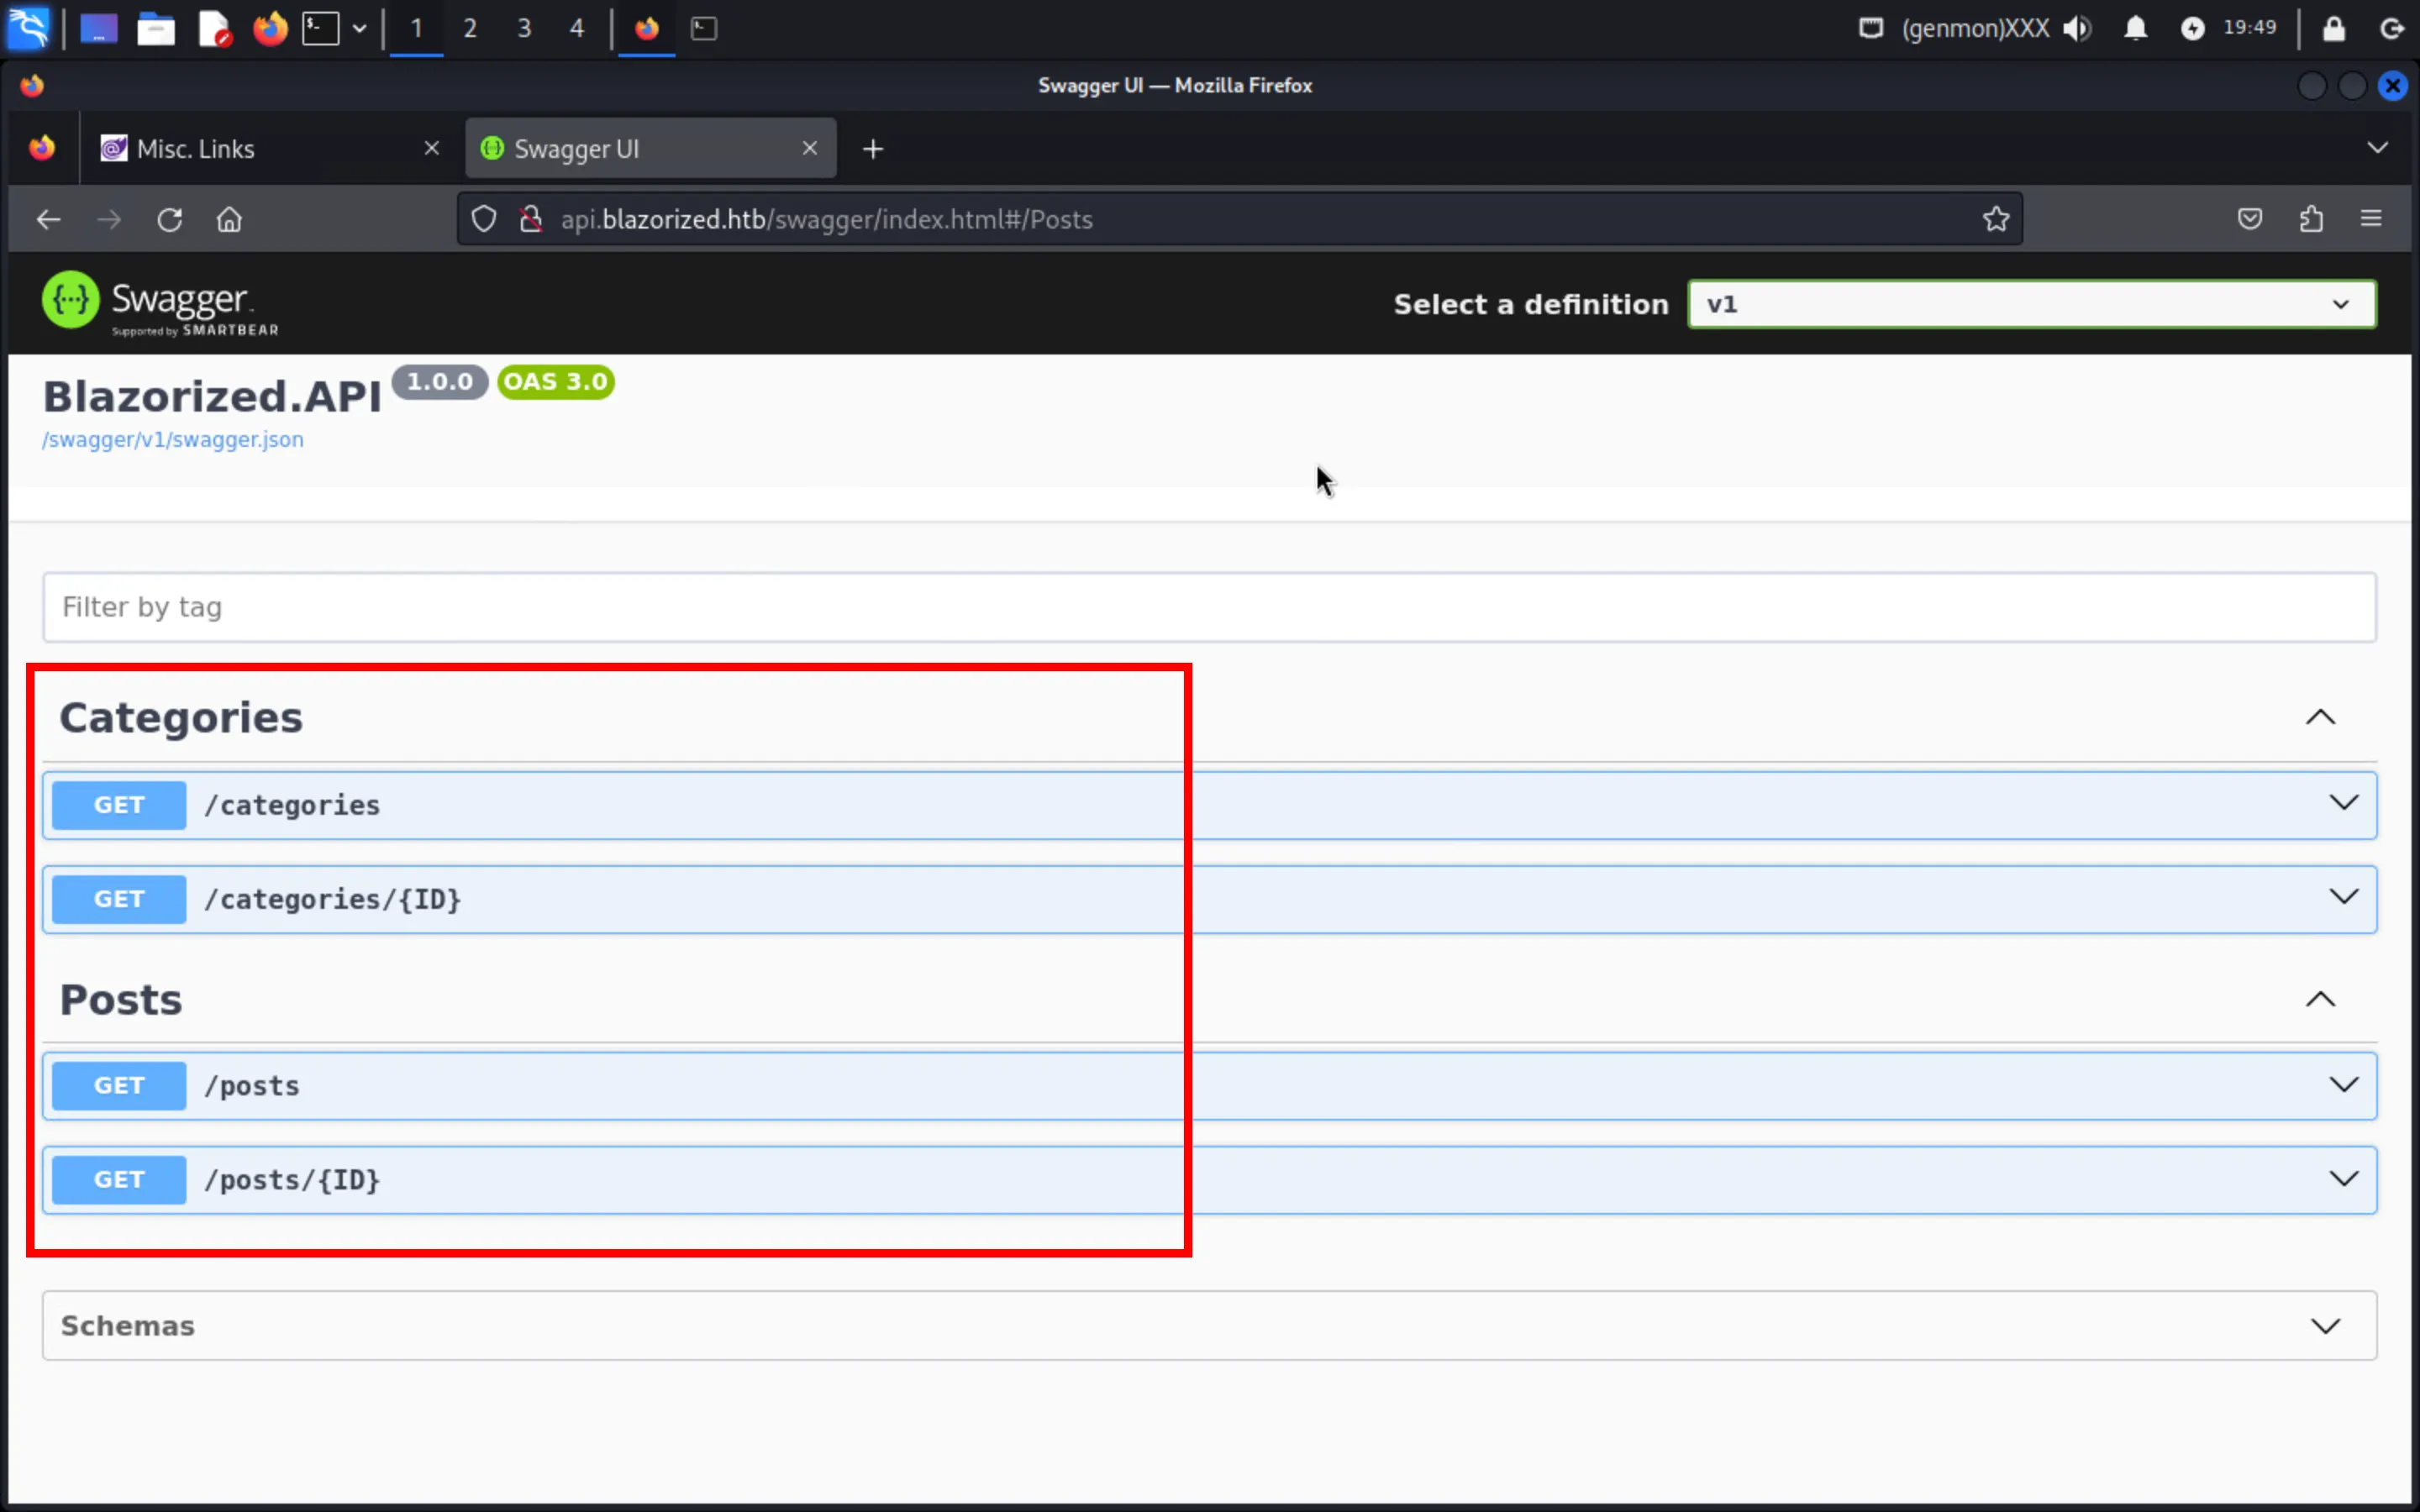This screenshot has height=1512, width=2420.
Task: Click the Categories section heading
Action: [x=181, y=718]
